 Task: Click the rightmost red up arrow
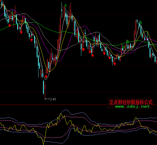click(x=114, y=63)
